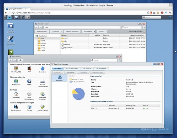
Task: Open the file browser taskbar icon
Action: [16, 17]
